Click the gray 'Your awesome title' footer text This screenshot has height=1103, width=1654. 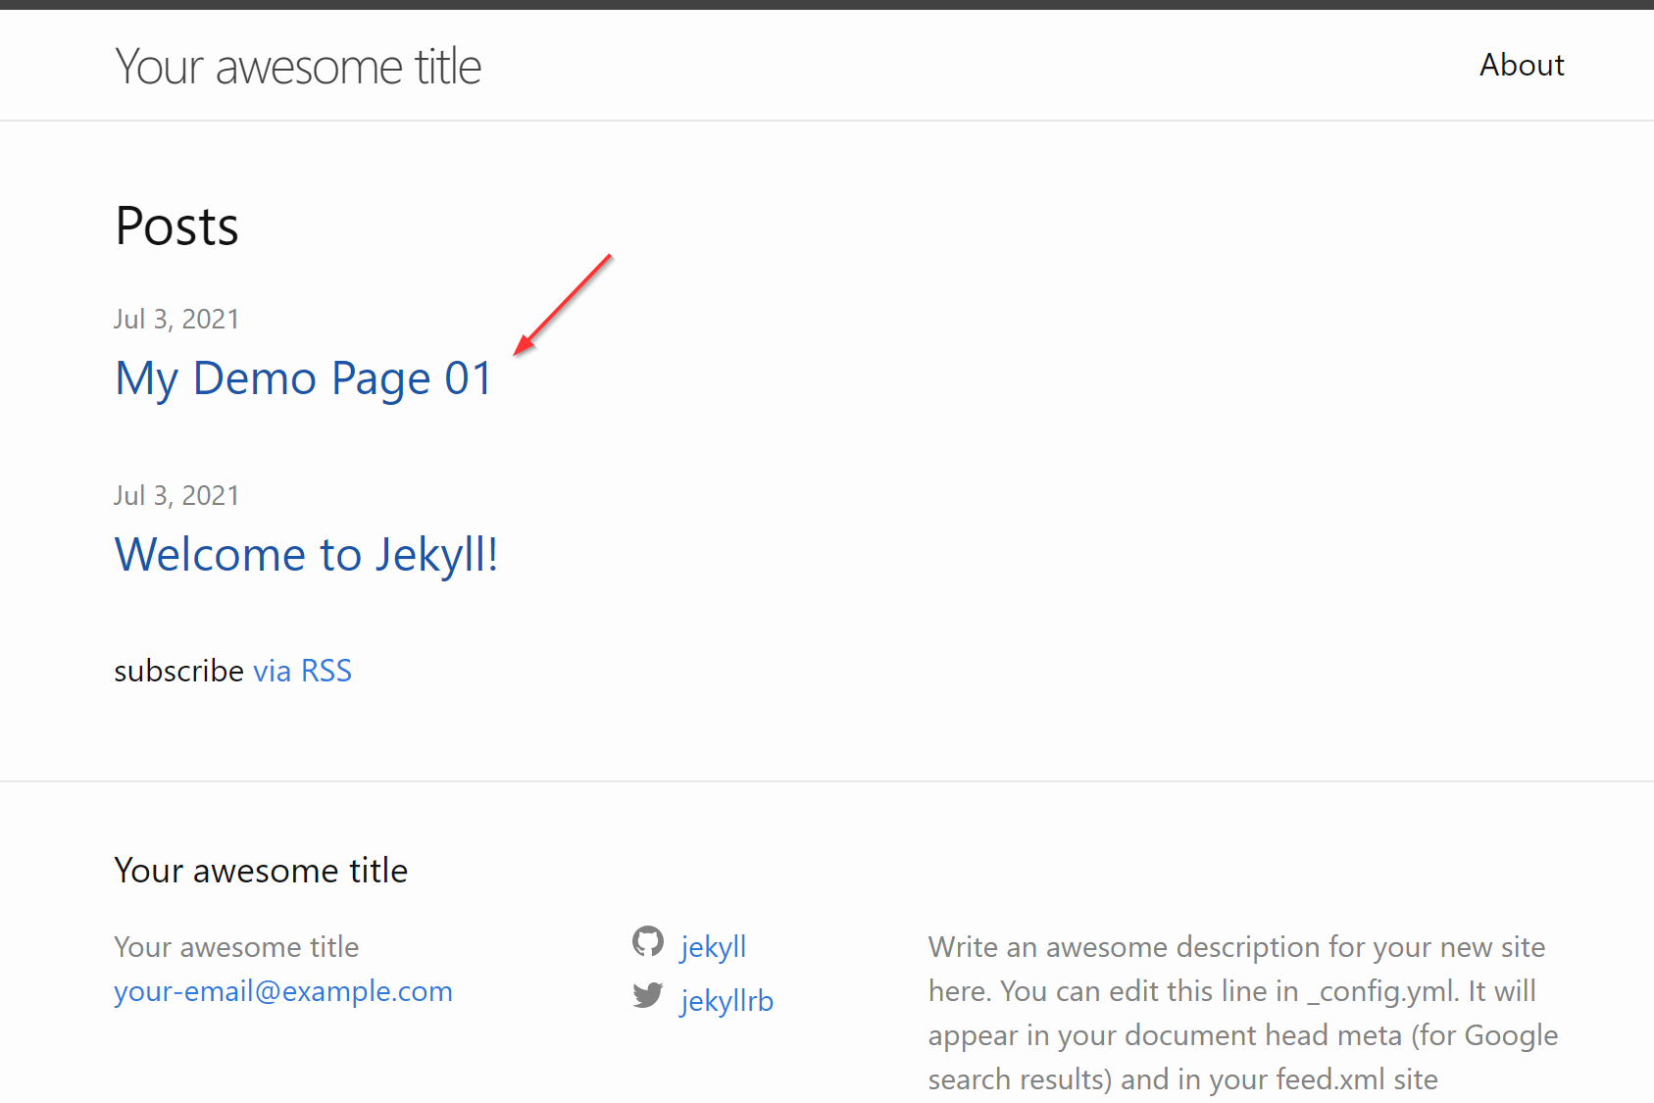click(x=236, y=947)
